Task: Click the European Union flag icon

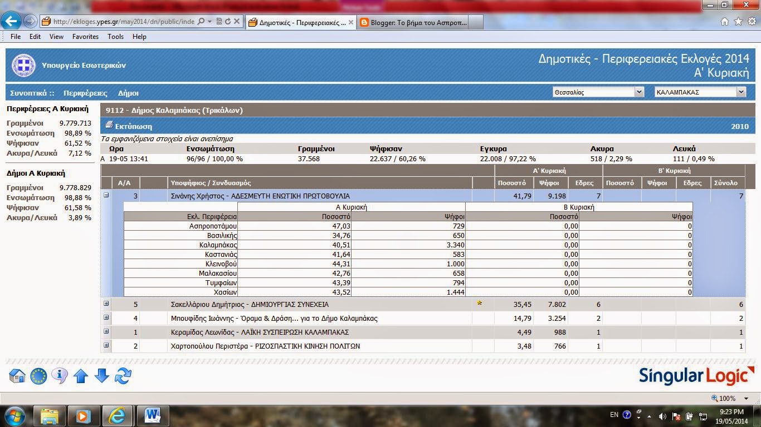Action: [x=38, y=376]
